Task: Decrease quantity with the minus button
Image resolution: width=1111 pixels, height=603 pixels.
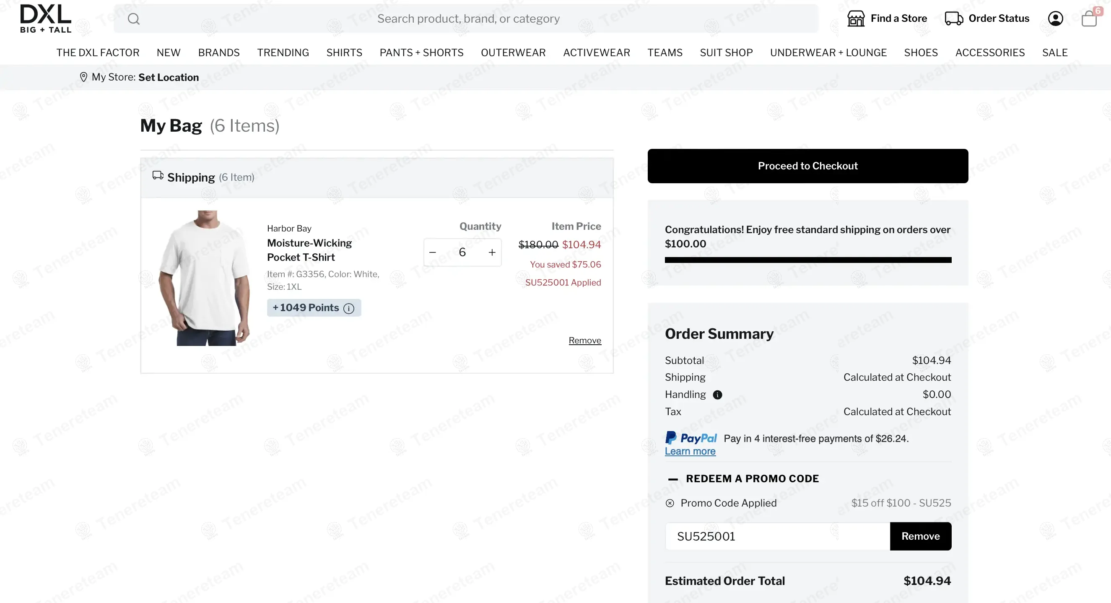Action: click(x=433, y=252)
